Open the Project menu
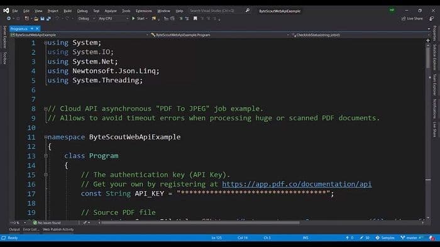 [x=53, y=11]
